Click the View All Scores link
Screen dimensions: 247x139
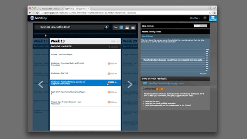click(147, 36)
